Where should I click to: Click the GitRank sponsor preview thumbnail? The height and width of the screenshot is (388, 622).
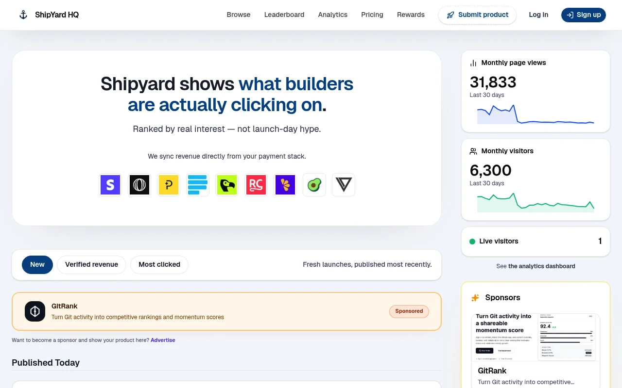(x=536, y=337)
